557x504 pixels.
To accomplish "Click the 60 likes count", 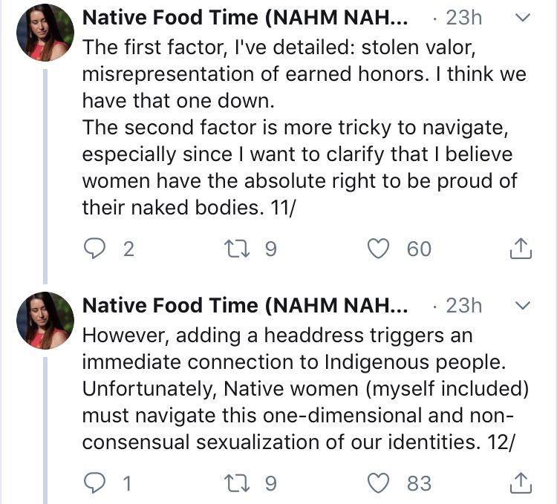I will click(419, 249).
